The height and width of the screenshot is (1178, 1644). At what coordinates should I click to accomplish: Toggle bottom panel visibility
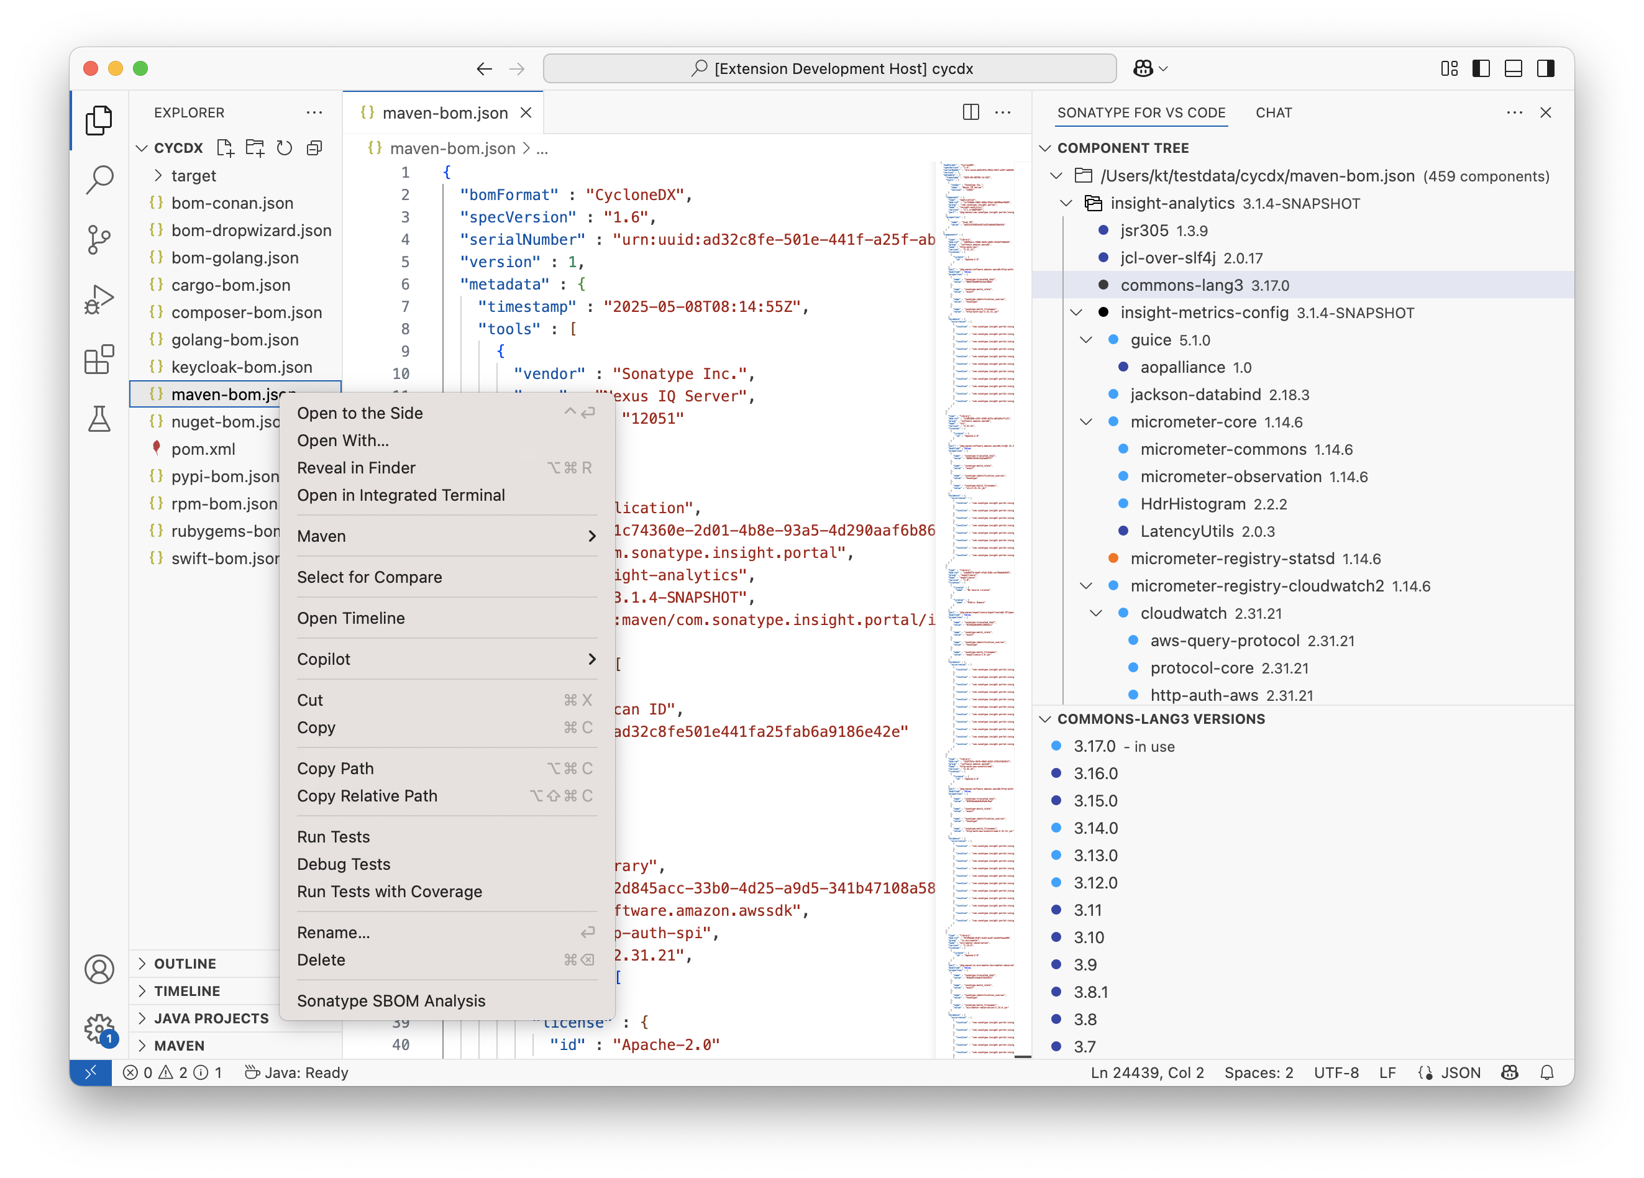[1514, 69]
